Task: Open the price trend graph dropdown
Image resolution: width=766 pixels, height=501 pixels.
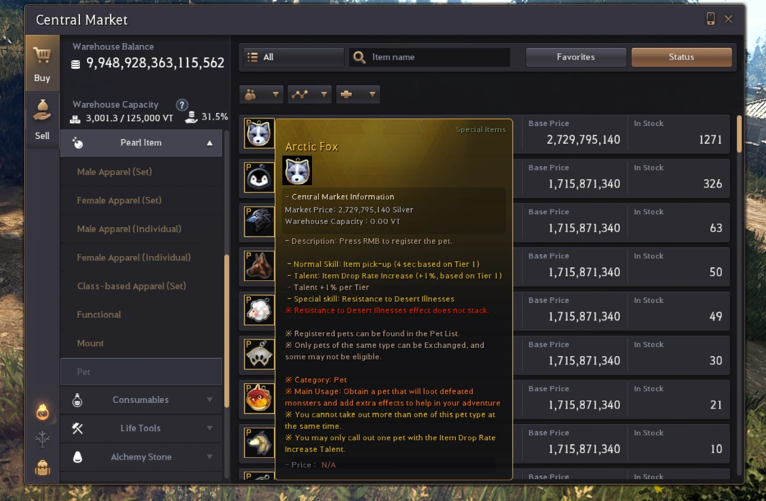Action: (x=310, y=94)
